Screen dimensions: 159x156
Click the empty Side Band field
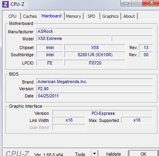coord(69,127)
